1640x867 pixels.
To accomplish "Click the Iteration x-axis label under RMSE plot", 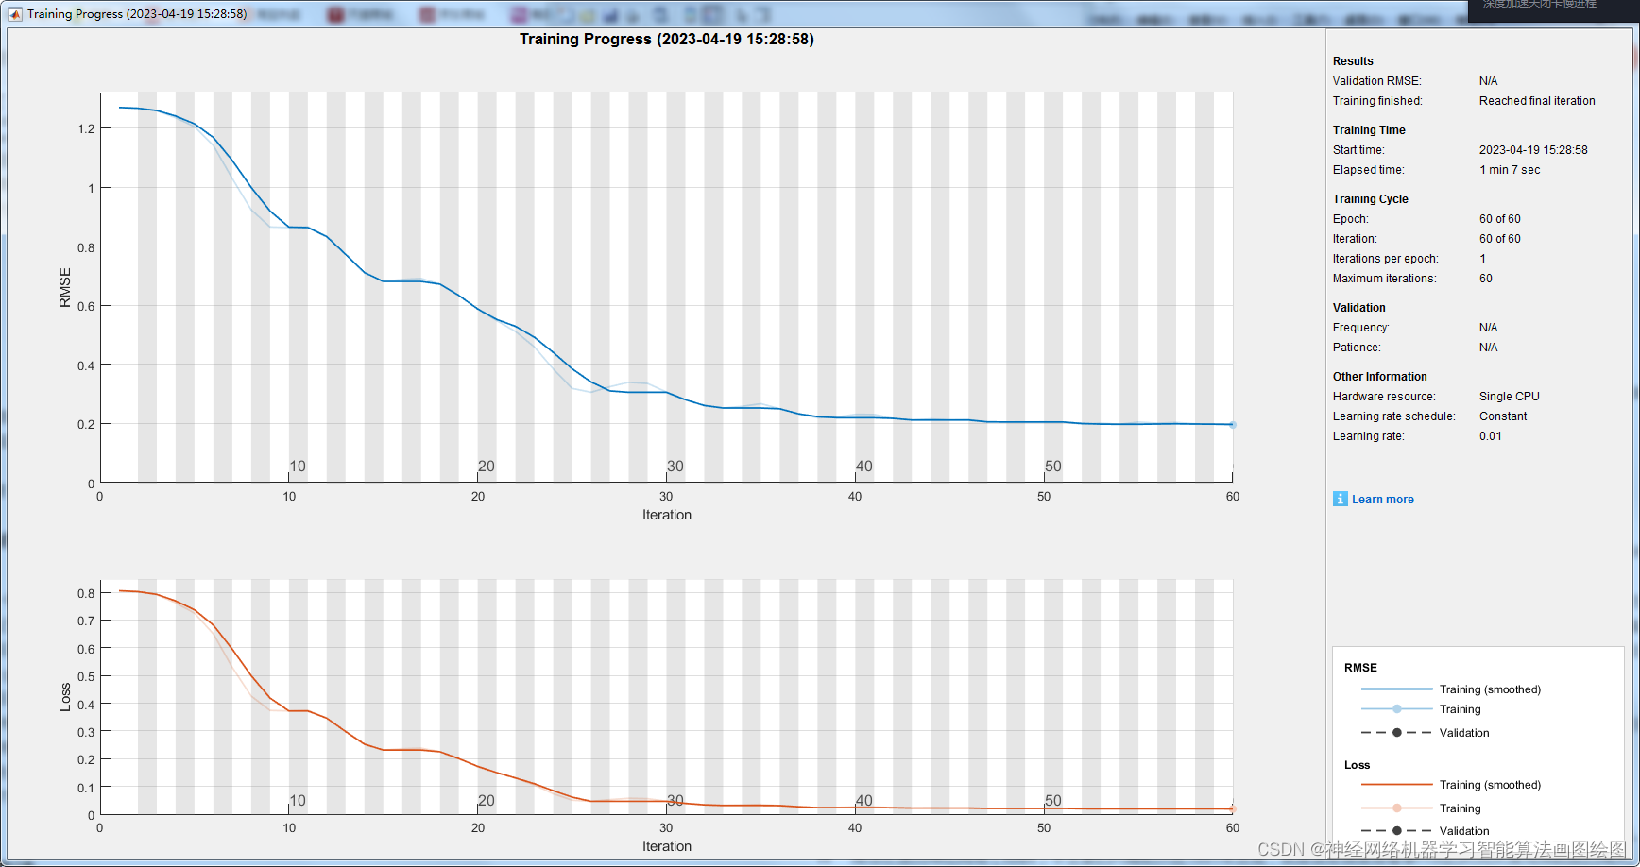I will coord(667,515).
